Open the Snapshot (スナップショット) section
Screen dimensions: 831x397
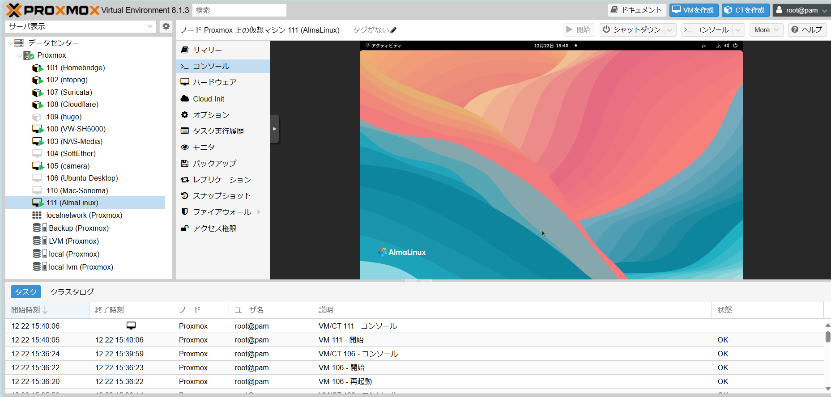pyautogui.click(x=222, y=196)
